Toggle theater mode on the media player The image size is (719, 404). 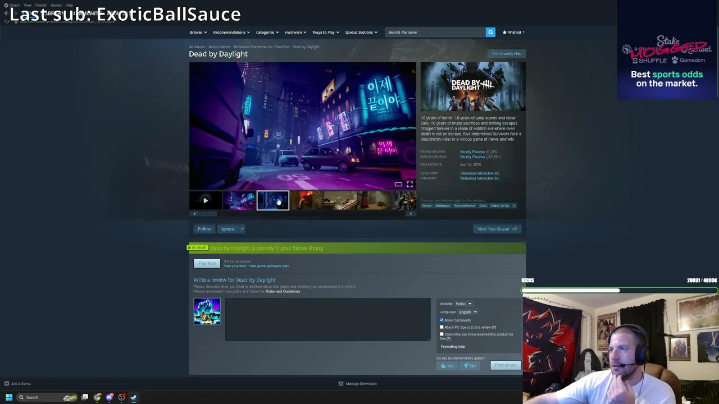398,184
